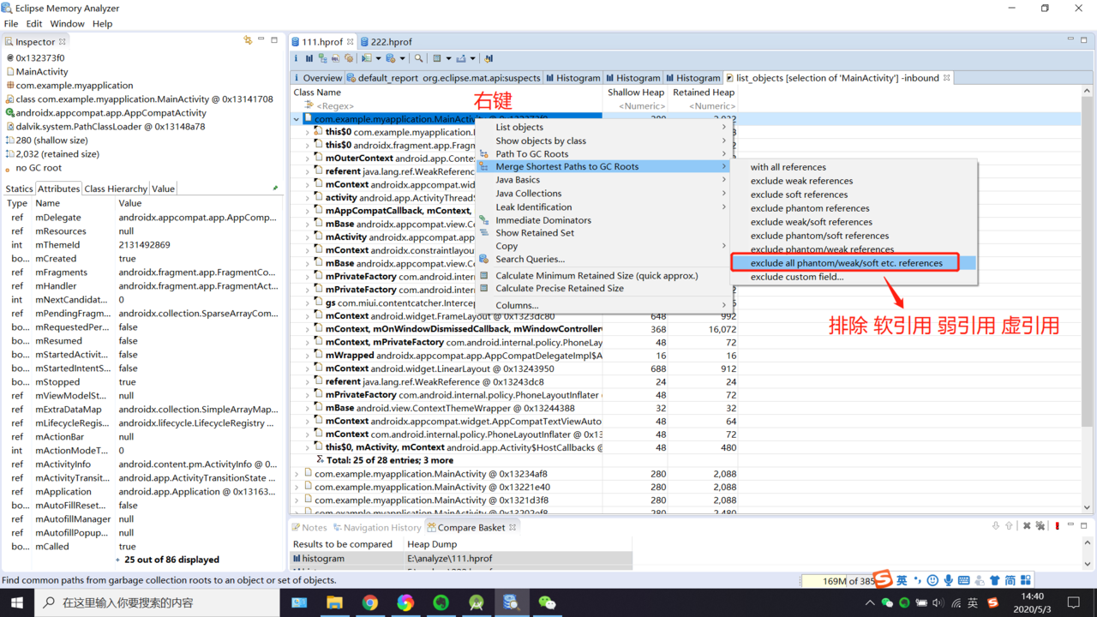Open the OQL query editor icon
The width and height of the screenshot is (1097, 617).
(335, 58)
